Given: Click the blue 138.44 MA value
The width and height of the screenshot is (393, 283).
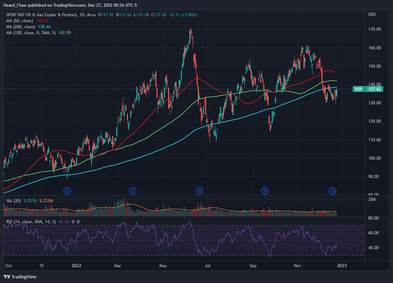Looking at the screenshot, I should tap(44, 27).
